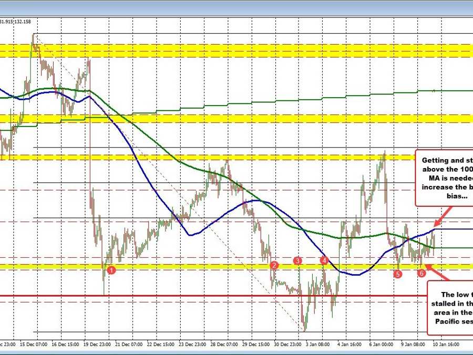The width and height of the screenshot is (473, 355).
Task: Select the numbered marker 1 on the chart
Action: pos(111,270)
